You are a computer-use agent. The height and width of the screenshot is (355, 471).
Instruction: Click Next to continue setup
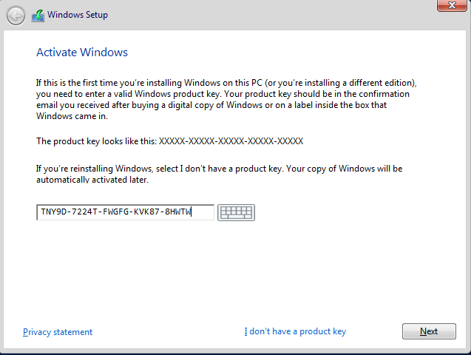(x=429, y=331)
